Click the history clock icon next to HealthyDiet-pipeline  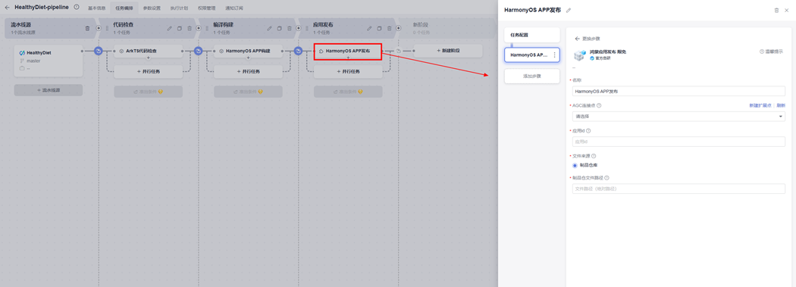point(76,7)
